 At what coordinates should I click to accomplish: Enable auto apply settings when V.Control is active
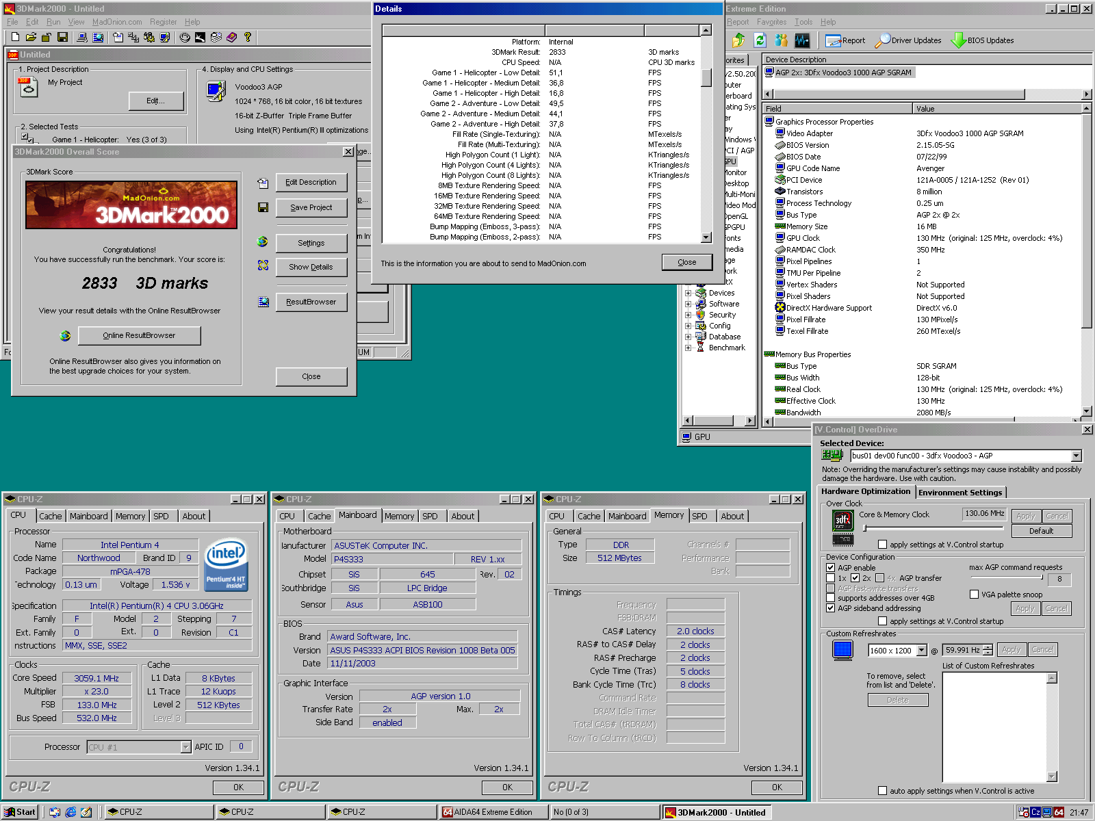pos(882,791)
